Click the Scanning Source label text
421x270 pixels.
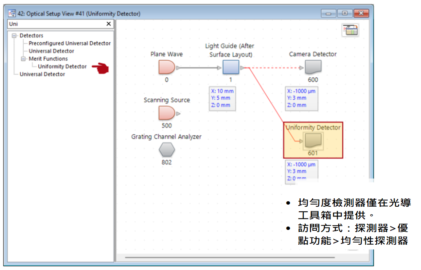click(x=167, y=100)
